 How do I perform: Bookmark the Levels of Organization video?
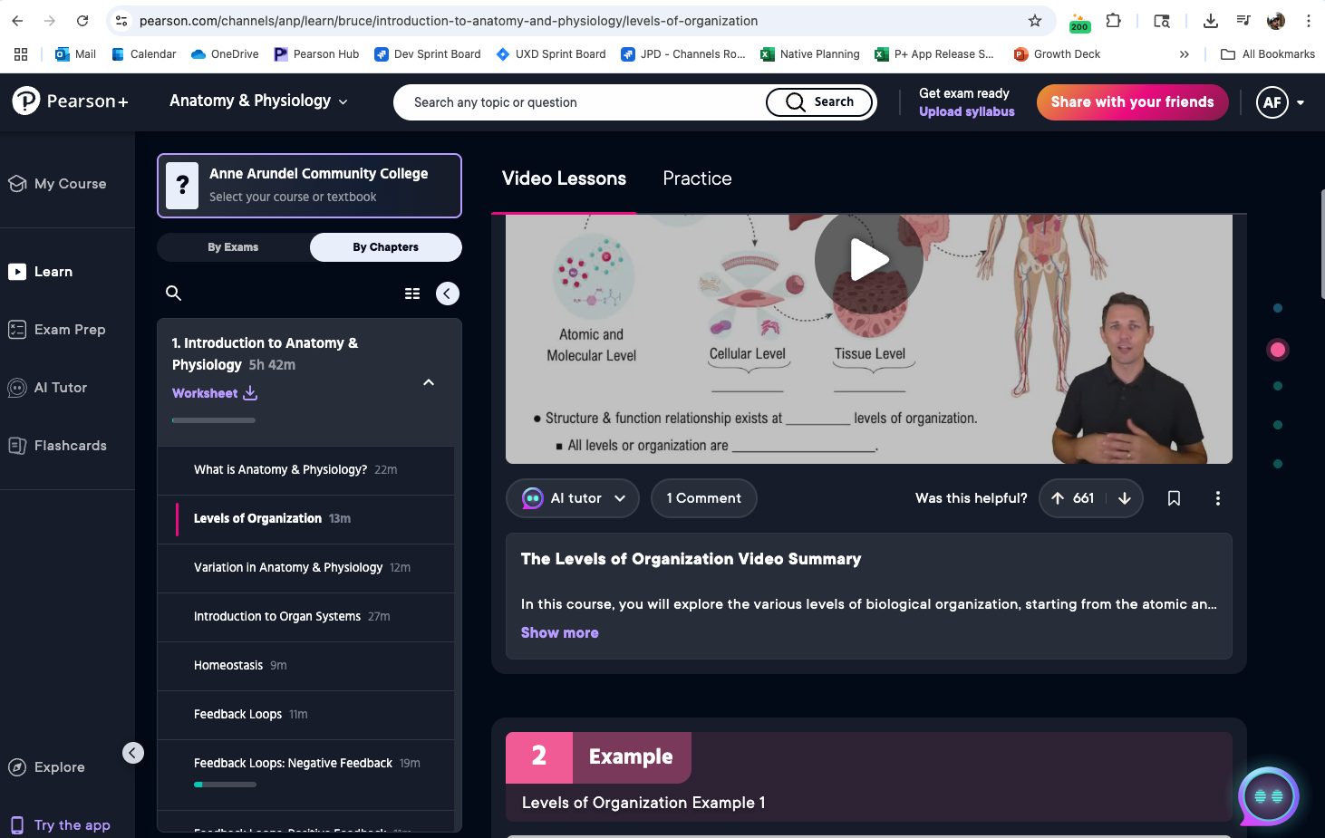coord(1174,497)
